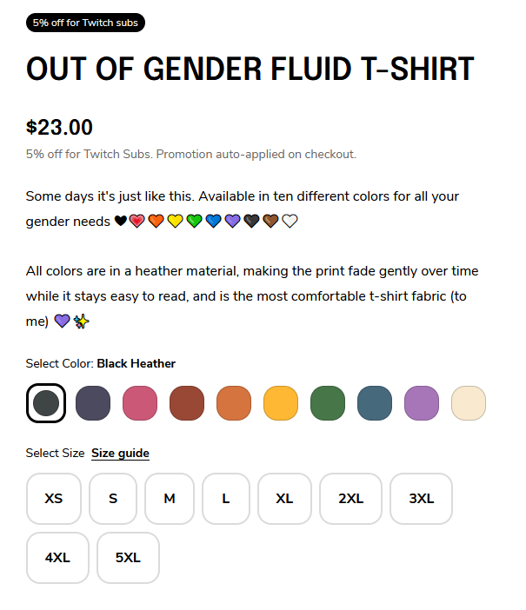Select the brick red color swatch
This screenshot has height=610, width=526.
187,403
